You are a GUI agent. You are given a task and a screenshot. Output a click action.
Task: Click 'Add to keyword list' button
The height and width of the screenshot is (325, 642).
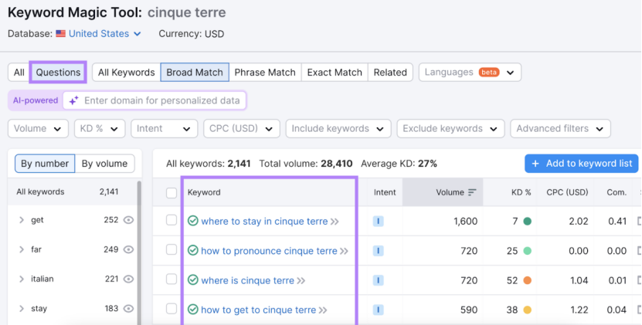pos(583,163)
